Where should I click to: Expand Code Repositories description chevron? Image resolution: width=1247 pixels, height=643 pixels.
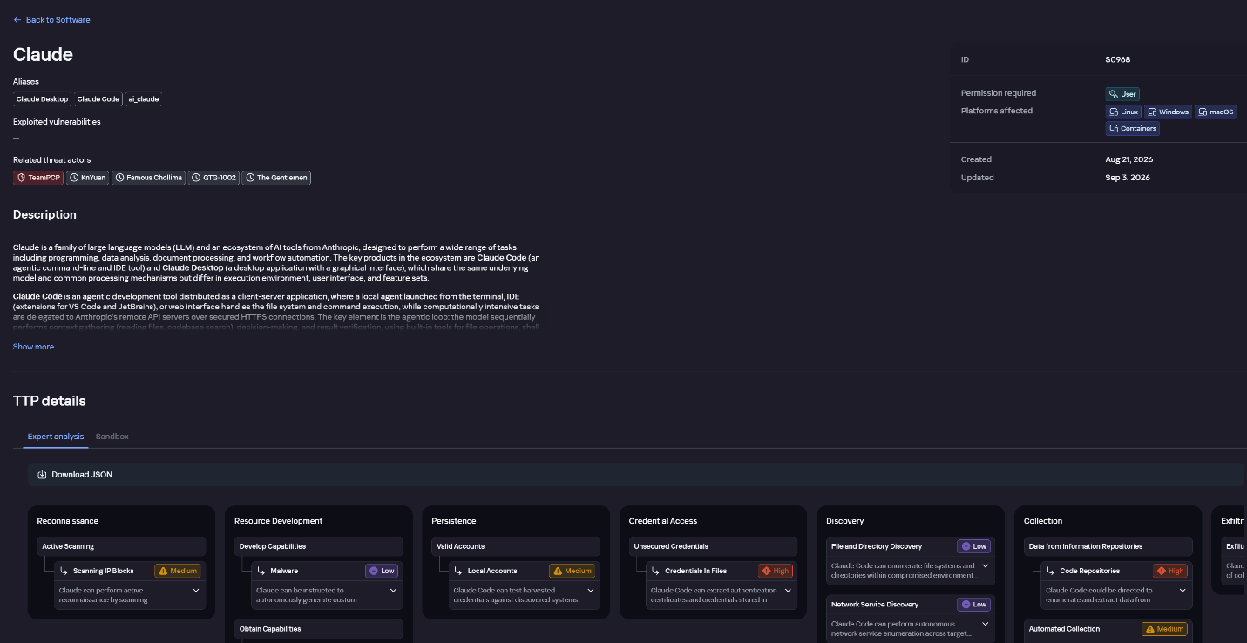point(1183,590)
